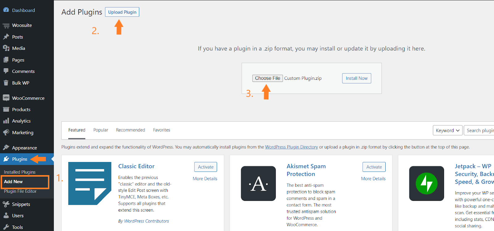Click the 'Custom Plugin.zip' file name text
Viewport: 494px width, 231px height.
pos(303,78)
